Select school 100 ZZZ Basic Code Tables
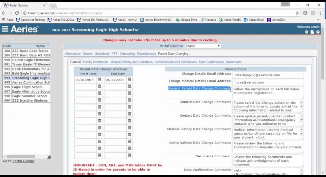Screen dimensions: 326x177 [26, 51]
